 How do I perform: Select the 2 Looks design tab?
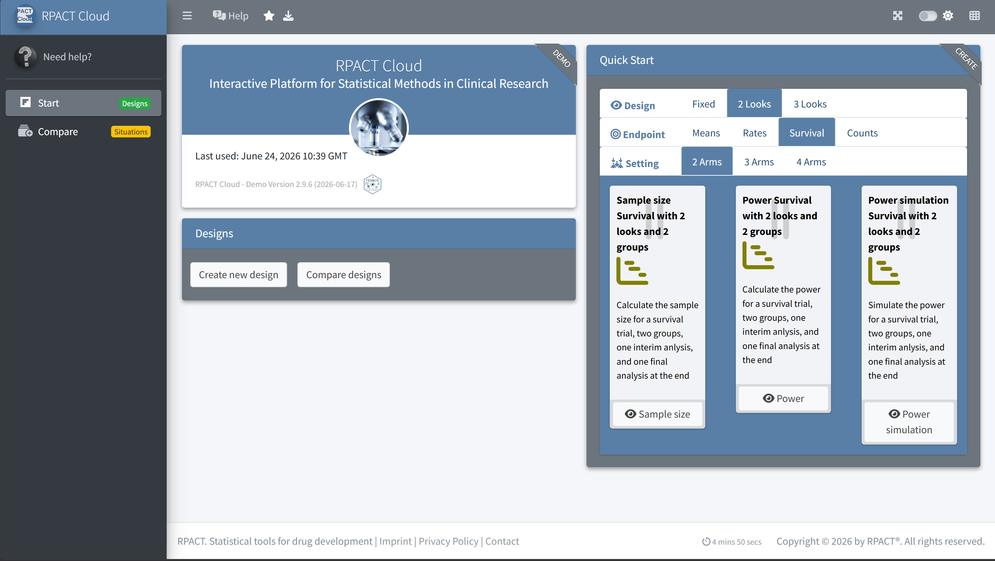click(754, 104)
